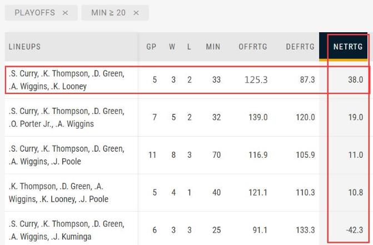373x245 pixels.
Task: Open lineup including O. Porter Jr.
Action: point(67,117)
